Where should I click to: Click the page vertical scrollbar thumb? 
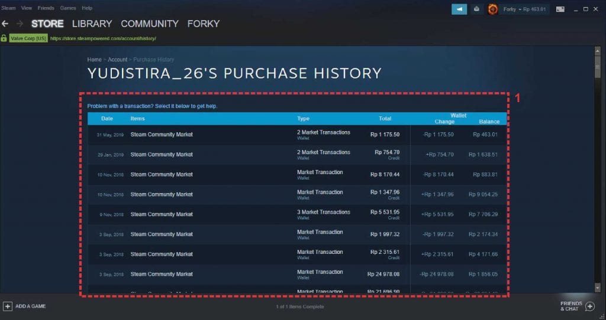598,67
